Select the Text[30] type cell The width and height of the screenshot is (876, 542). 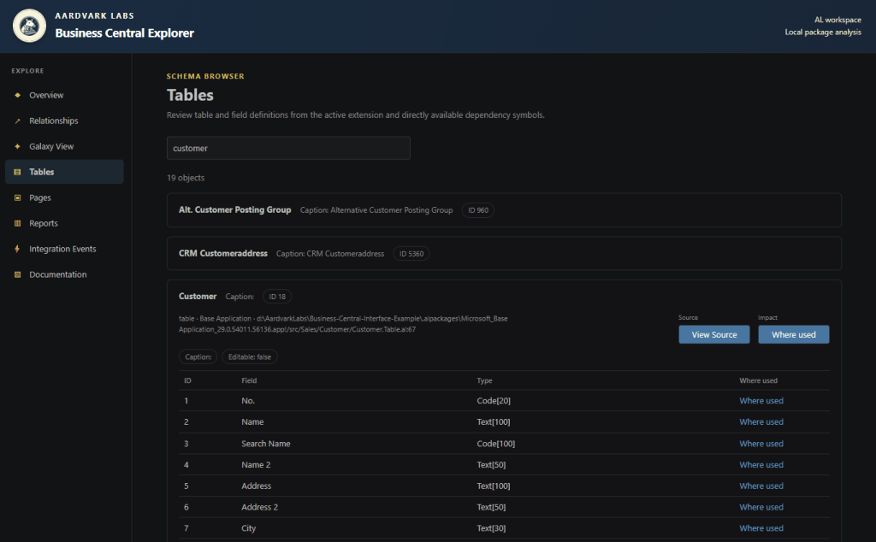[491, 528]
